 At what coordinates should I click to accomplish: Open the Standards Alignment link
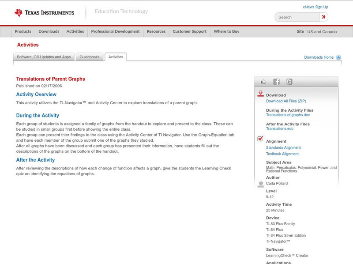[283, 147]
